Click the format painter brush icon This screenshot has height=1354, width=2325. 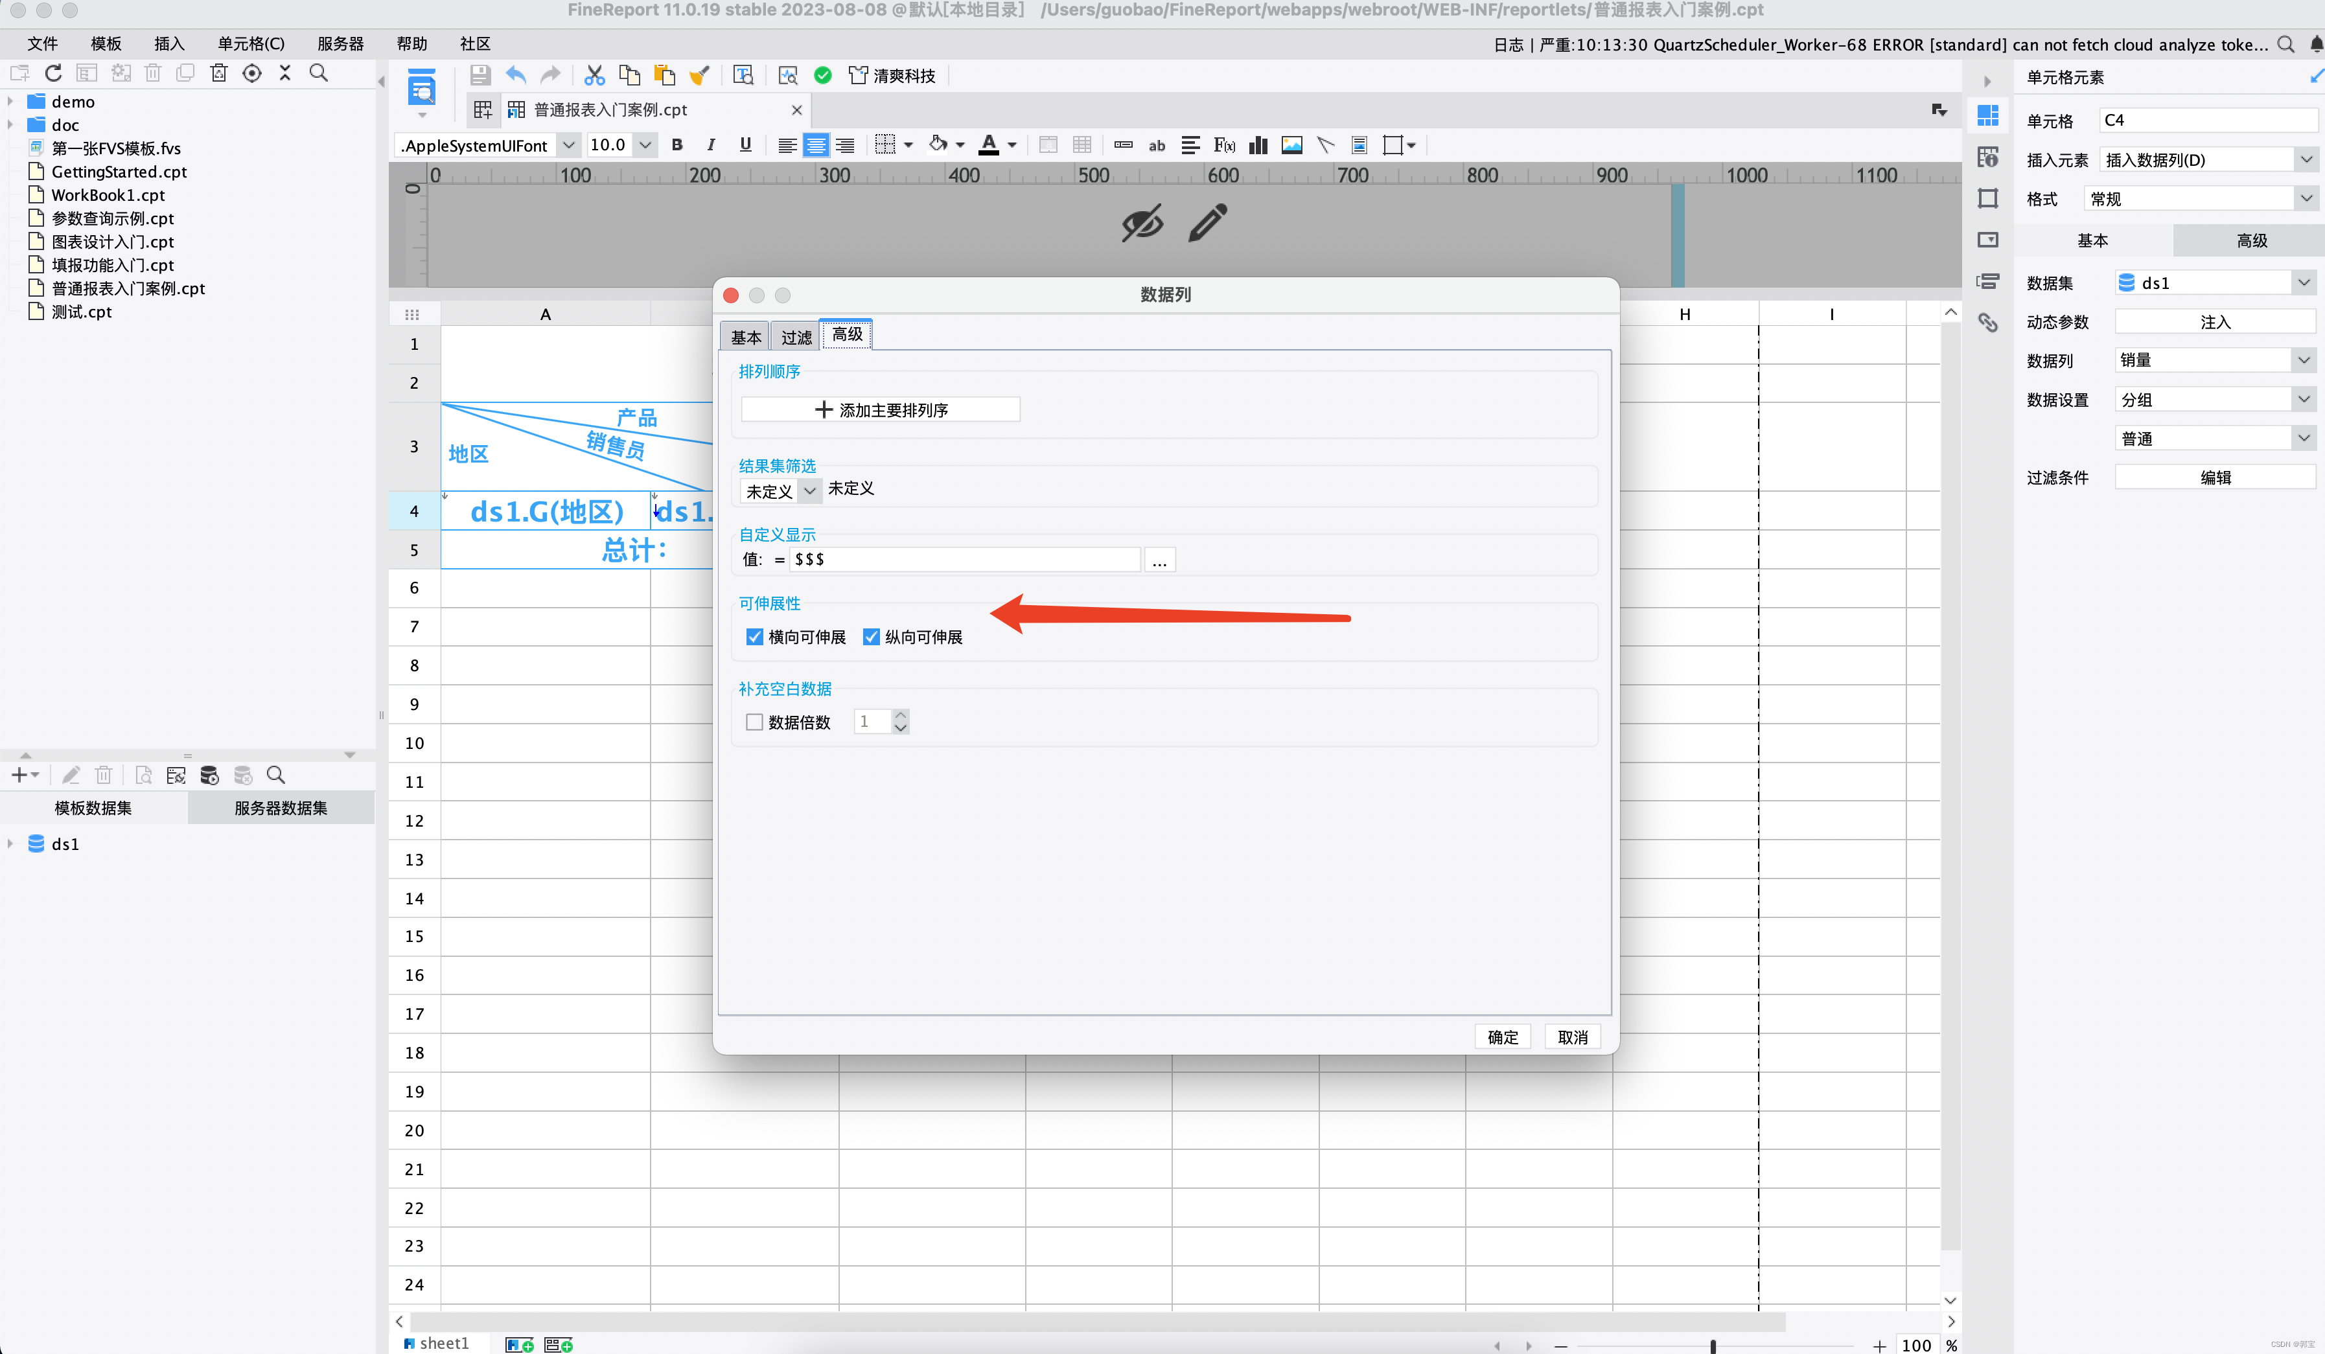pos(699,76)
